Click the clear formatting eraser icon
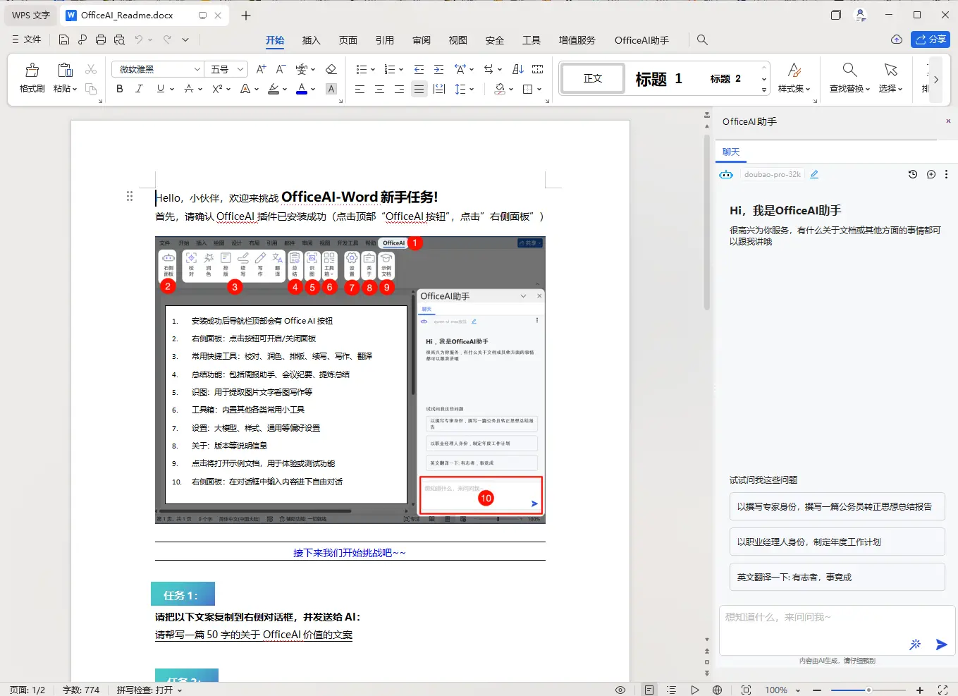Viewport: 958px width, 696px height. tap(331, 68)
